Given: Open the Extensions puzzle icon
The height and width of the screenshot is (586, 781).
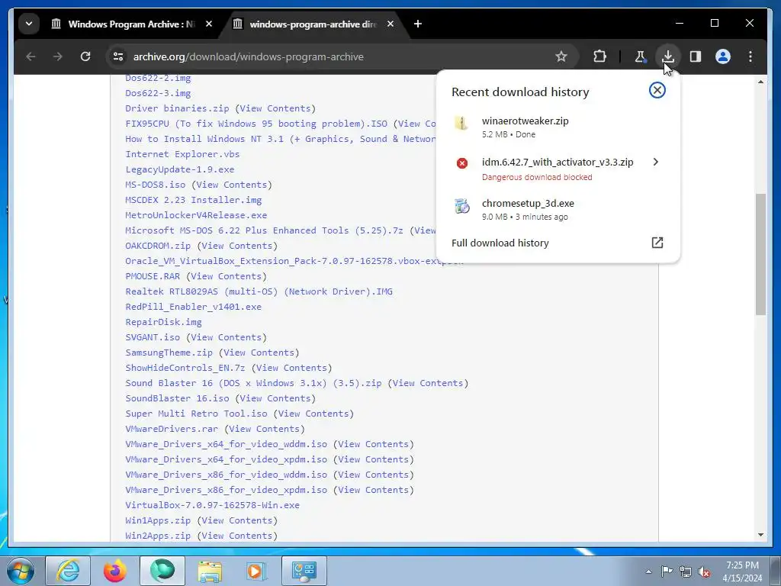Looking at the screenshot, I should [599, 56].
